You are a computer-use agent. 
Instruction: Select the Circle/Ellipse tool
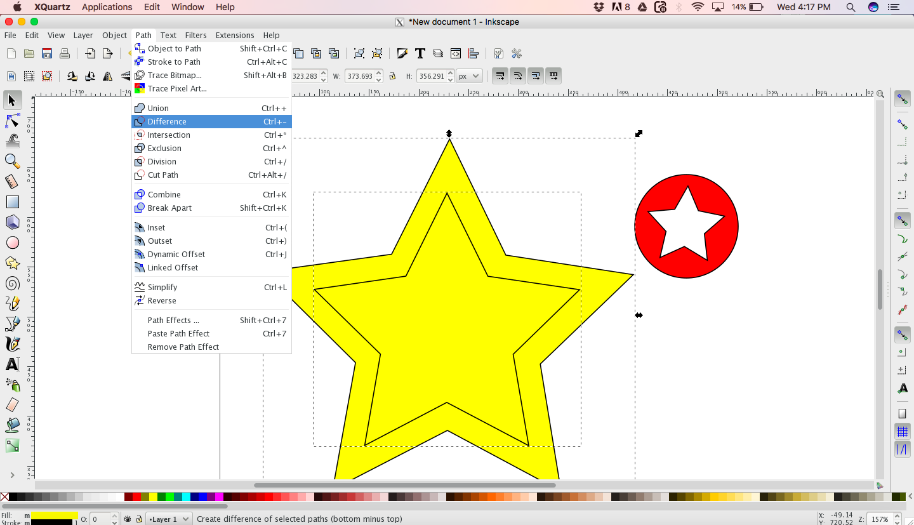tap(12, 243)
